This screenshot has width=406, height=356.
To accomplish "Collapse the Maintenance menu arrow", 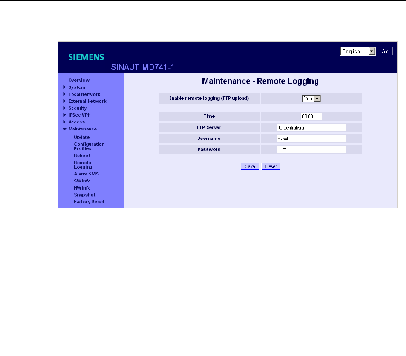I will tap(65, 129).
